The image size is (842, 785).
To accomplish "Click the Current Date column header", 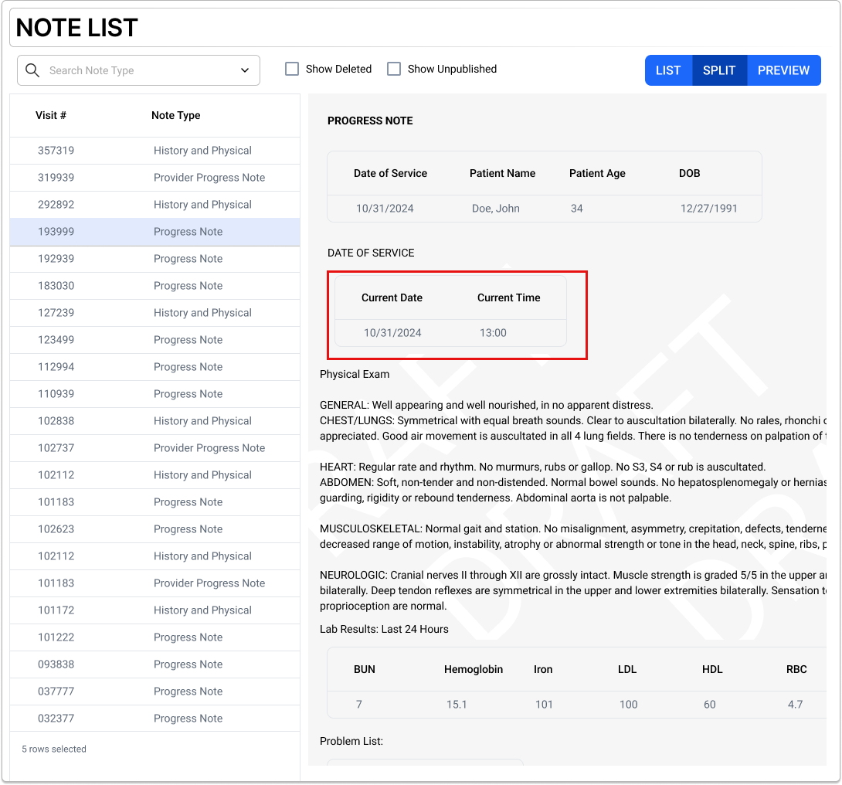I will [392, 298].
